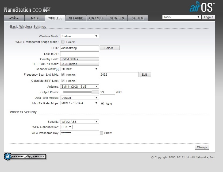The width and height of the screenshot is (223, 172).
Task: Click the NanoStation loco M2 title
Action: [x=27, y=10]
